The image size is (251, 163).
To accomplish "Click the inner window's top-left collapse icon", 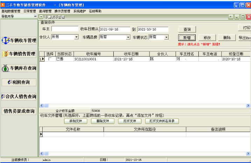I will click(x=41, y=17).
